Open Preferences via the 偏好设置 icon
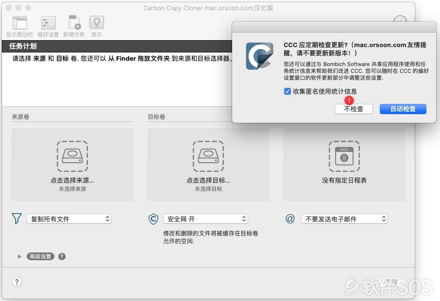This screenshot has width=440, height=301. click(x=48, y=23)
